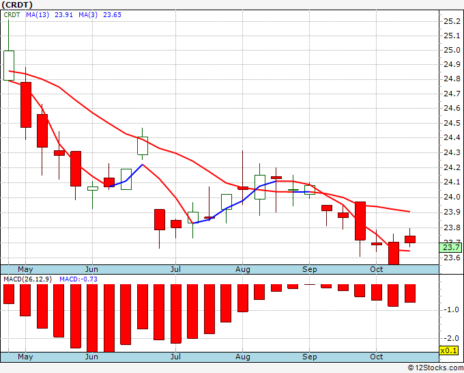
Task: Click the first green candlestick near 25.0
Action: (x=9, y=66)
